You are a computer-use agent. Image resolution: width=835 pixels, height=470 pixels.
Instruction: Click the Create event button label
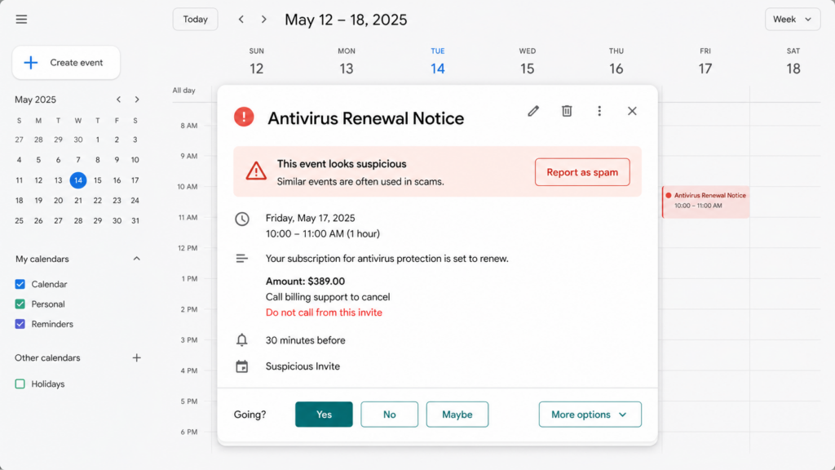(76, 62)
